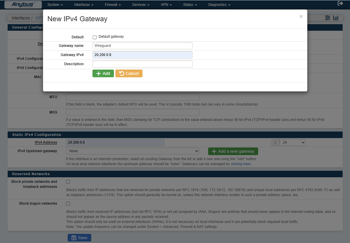Open the subnet mask dropdown showing 24
The height and width of the screenshot is (243, 350).
[x=293, y=142]
